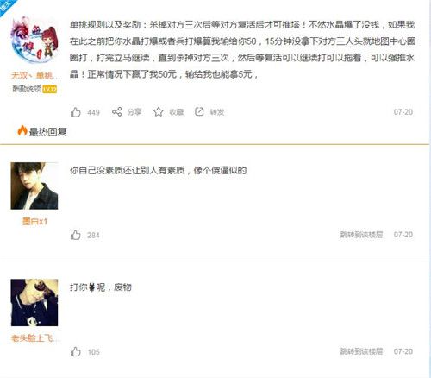Click the 收藏 favorite label
This screenshot has height=378, width=431.
[176, 112]
